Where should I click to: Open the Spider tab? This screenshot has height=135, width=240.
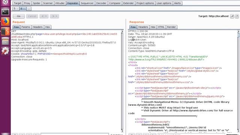pyautogui.click(x=37, y=3)
